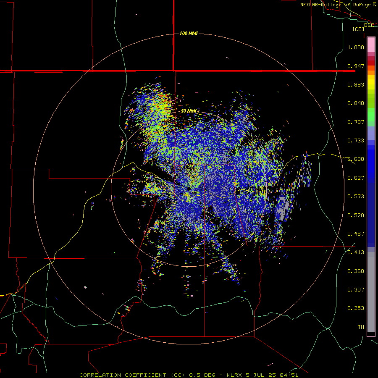Pick the gray segment of the color bar
The width and height of the screenshot is (378, 378).
pos(371,292)
